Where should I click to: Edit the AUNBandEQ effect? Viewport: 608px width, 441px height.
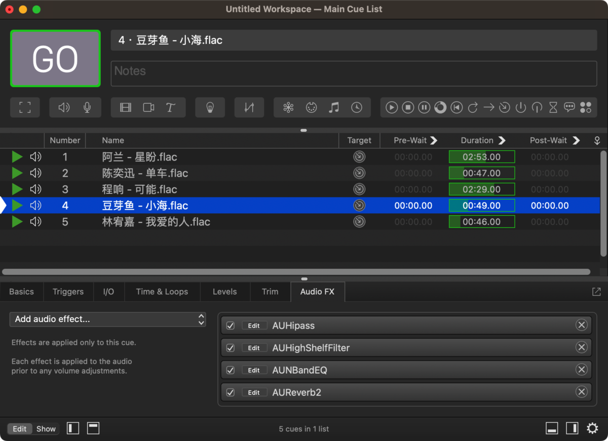click(254, 370)
